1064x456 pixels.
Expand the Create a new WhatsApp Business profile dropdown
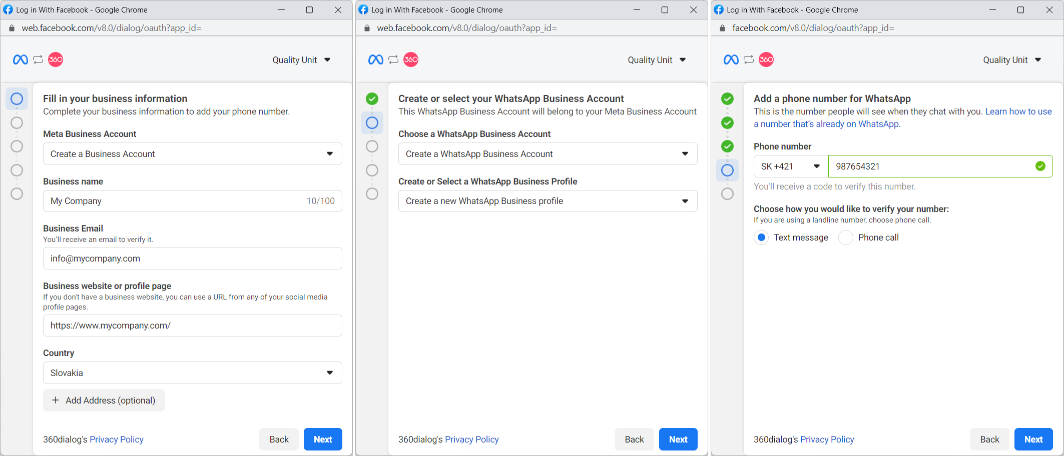[x=548, y=201]
